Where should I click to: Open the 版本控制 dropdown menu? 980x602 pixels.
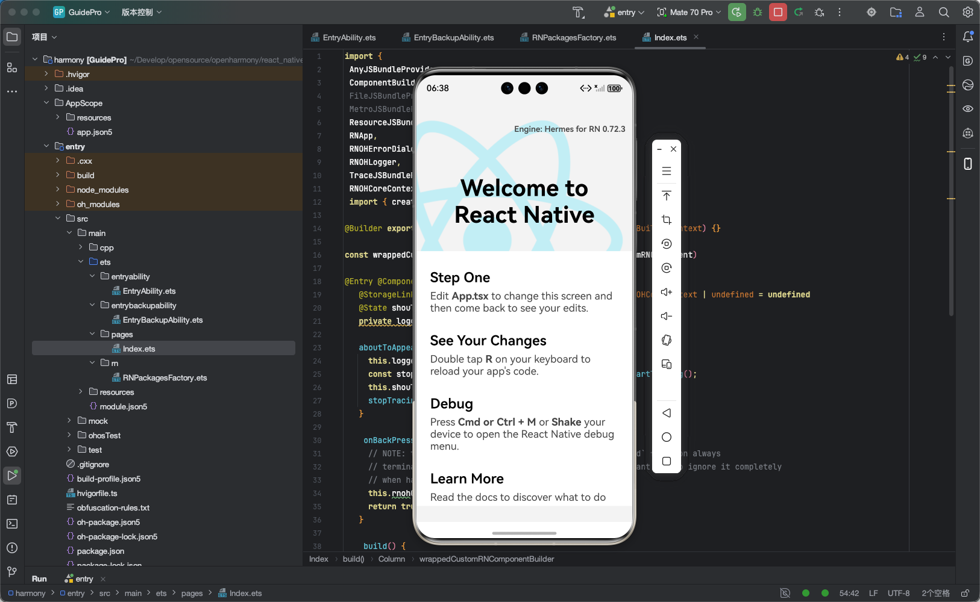coord(142,12)
